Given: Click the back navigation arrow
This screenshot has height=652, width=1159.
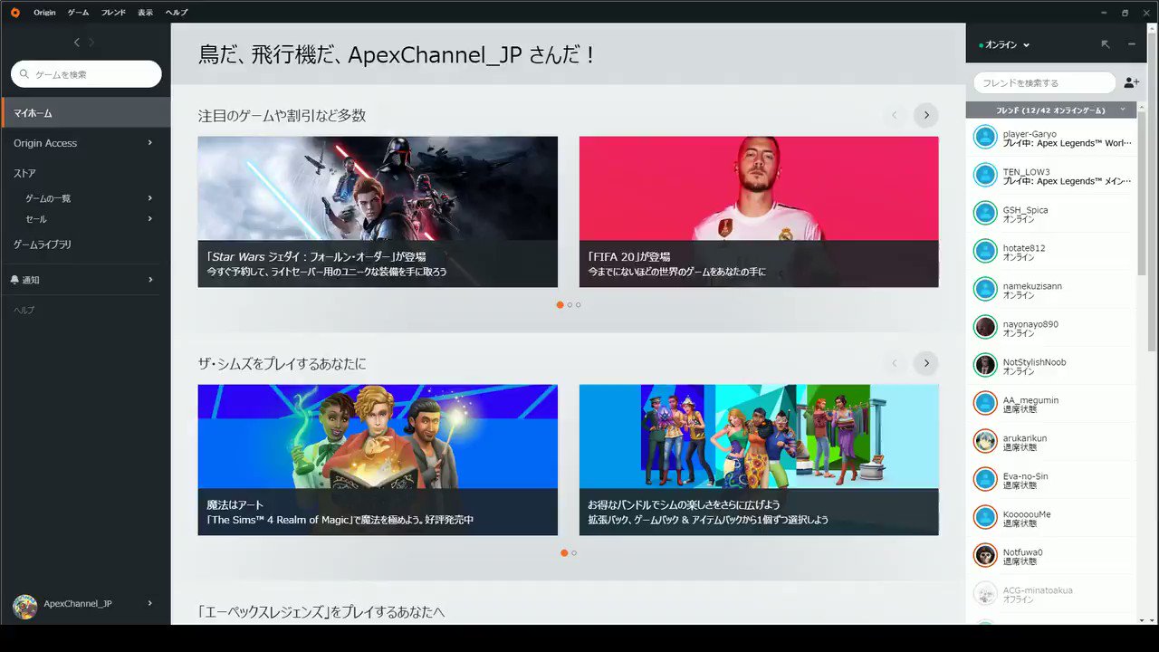Looking at the screenshot, I should (77, 43).
